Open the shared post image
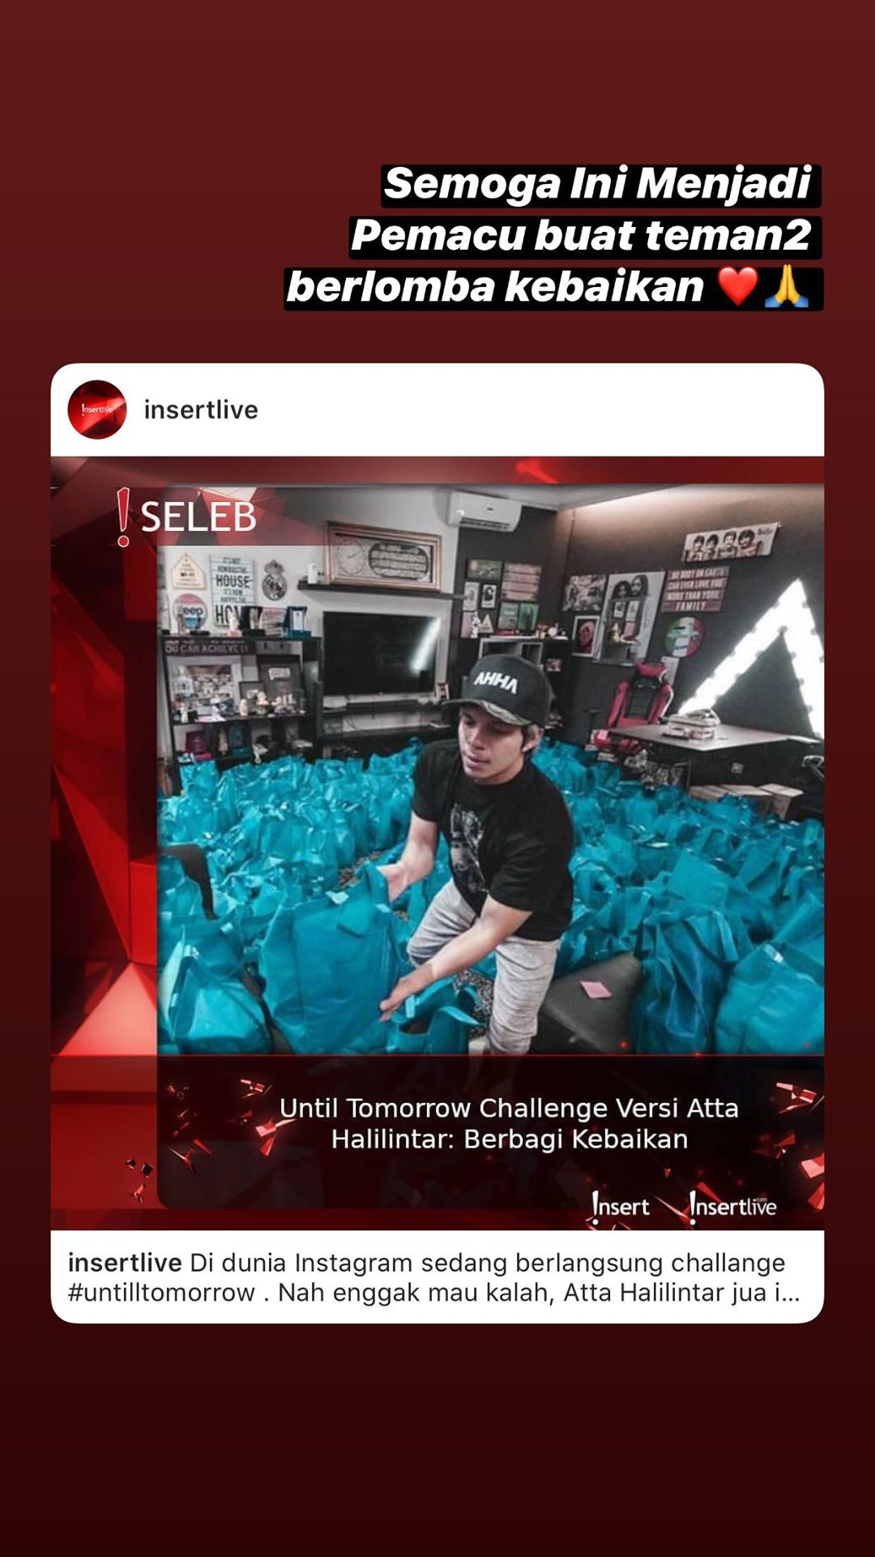 tap(437, 843)
